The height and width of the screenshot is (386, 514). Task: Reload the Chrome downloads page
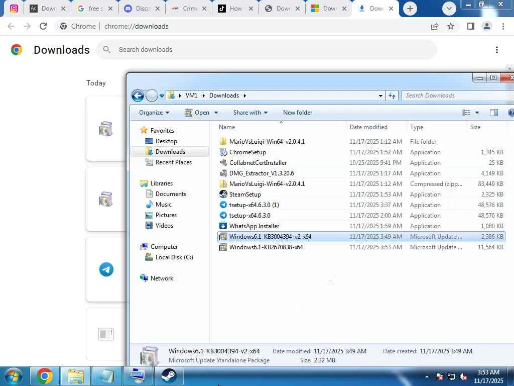tap(43, 26)
